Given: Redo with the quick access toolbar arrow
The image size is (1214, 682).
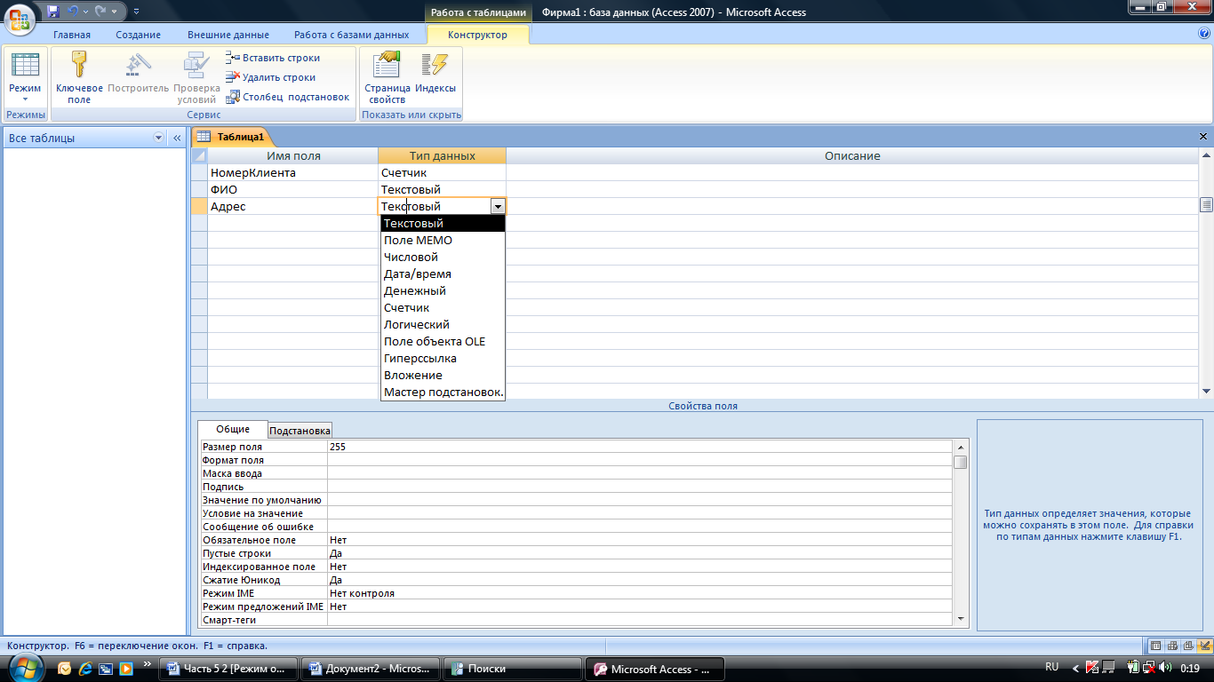Looking at the screenshot, I should pos(100,12).
